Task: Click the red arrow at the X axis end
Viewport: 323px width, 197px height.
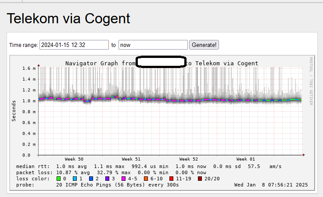Action: [x=304, y=155]
